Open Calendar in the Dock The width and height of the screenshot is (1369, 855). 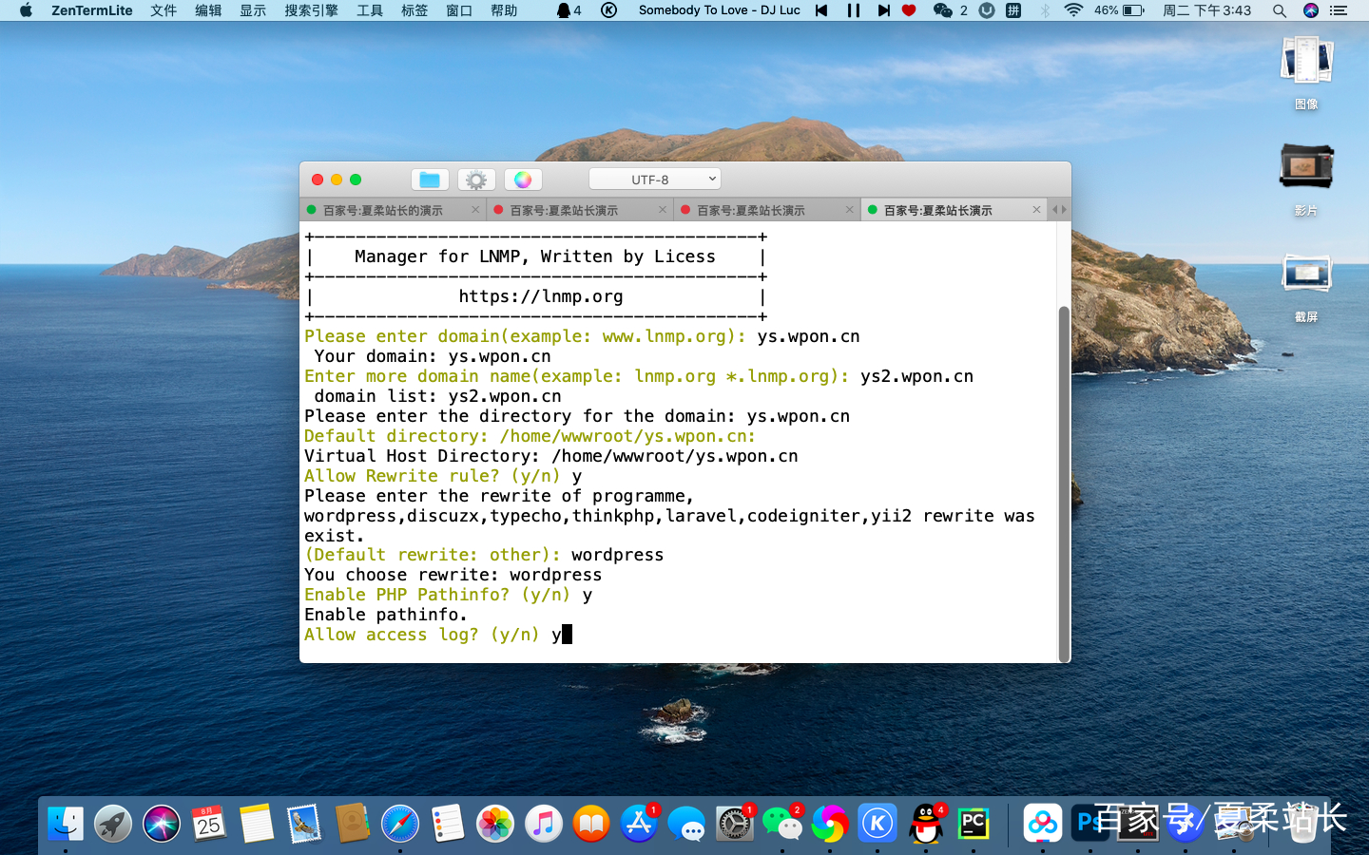coord(209,823)
